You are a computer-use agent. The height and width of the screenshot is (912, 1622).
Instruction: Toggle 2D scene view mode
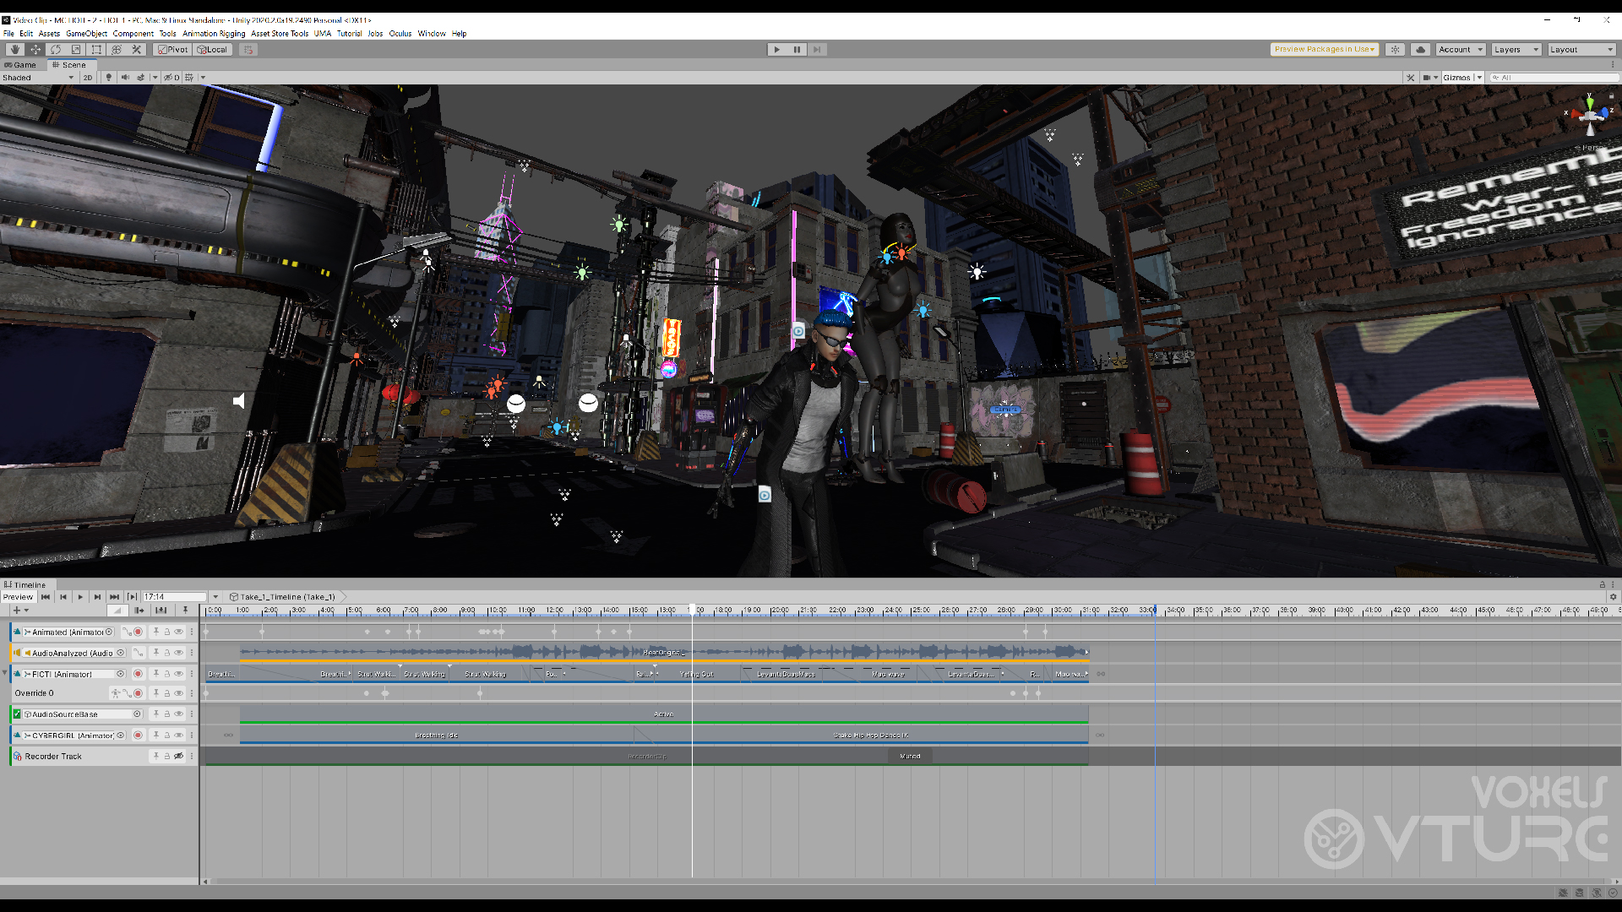[x=88, y=78]
